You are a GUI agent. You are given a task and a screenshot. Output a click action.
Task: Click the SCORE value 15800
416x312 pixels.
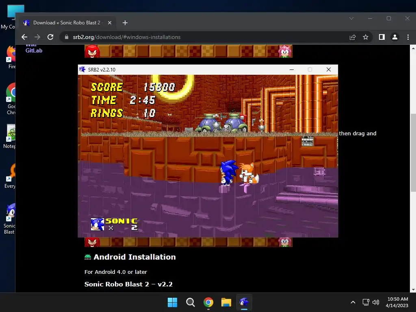159,87
